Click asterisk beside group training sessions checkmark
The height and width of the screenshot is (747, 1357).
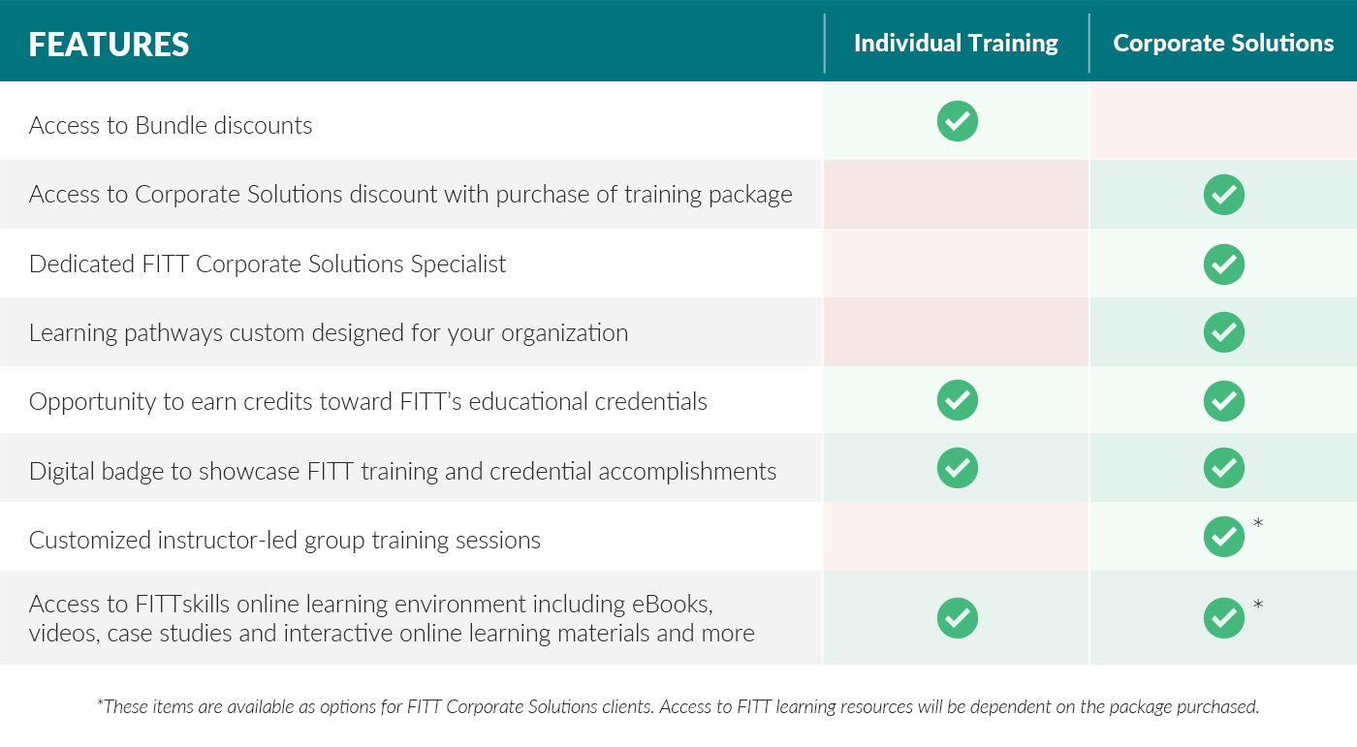click(x=1258, y=524)
